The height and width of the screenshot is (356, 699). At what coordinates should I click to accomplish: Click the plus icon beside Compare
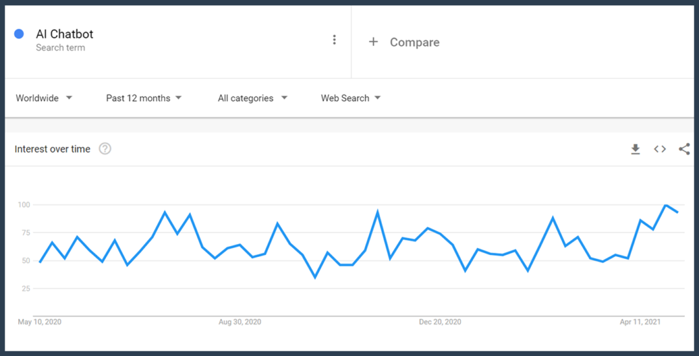pos(373,42)
